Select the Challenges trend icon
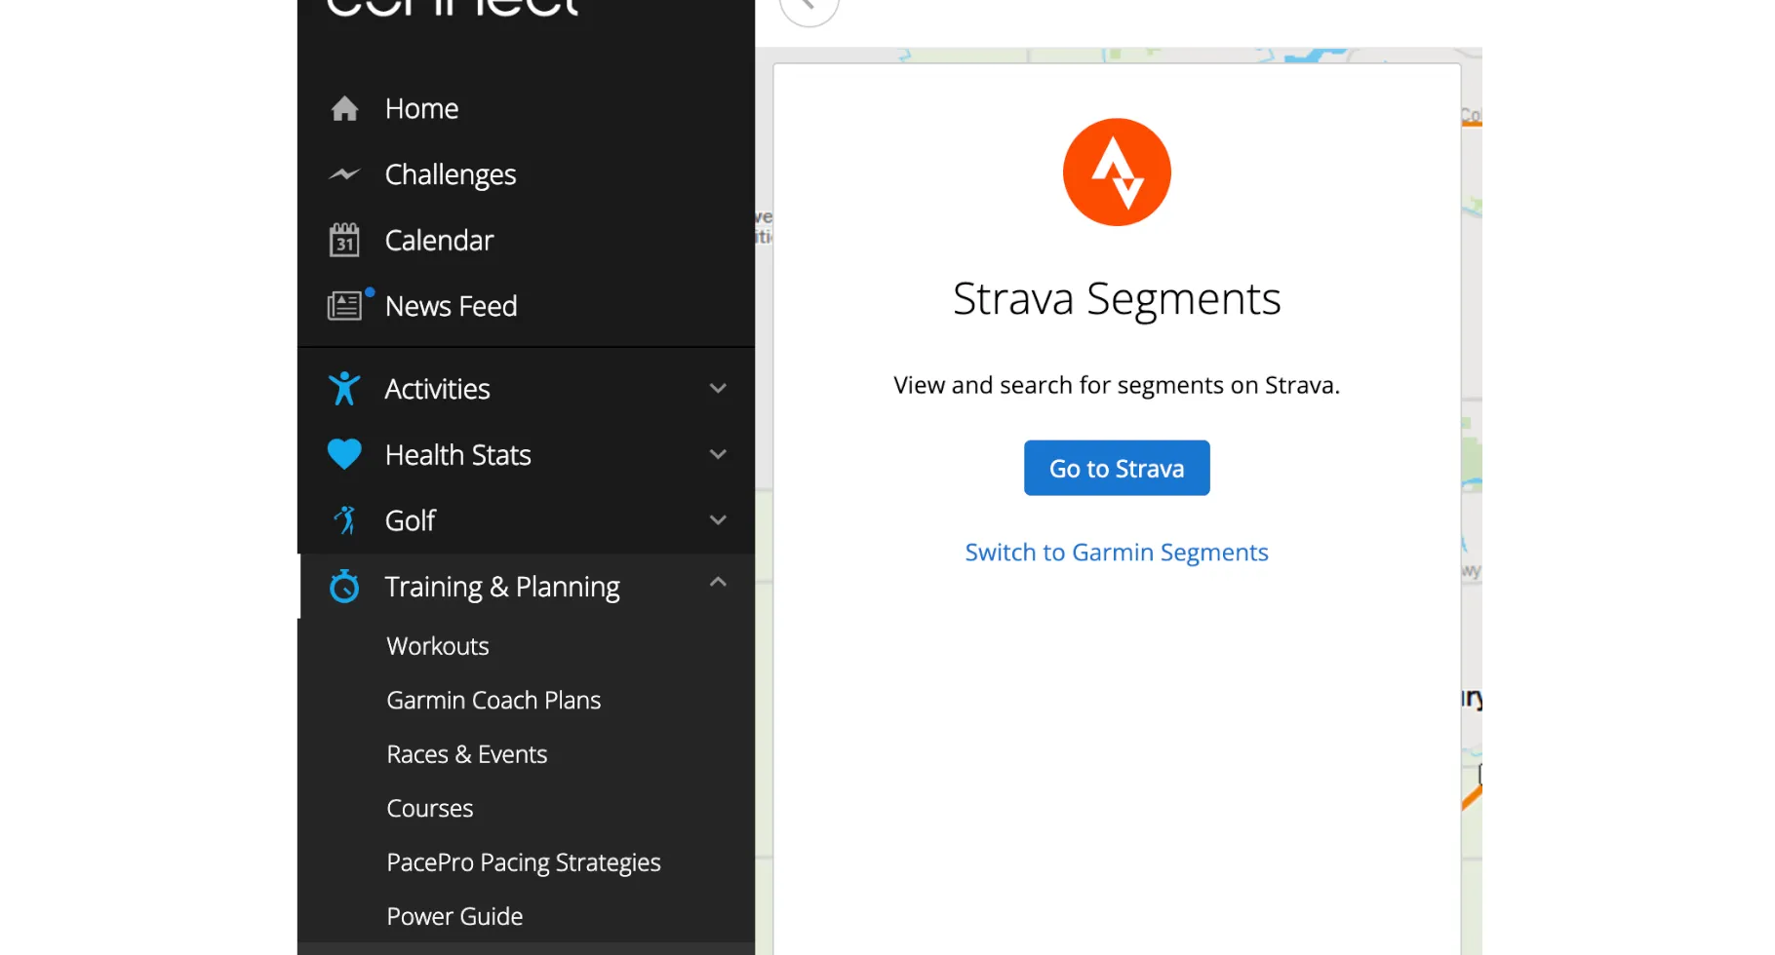 point(345,173)
